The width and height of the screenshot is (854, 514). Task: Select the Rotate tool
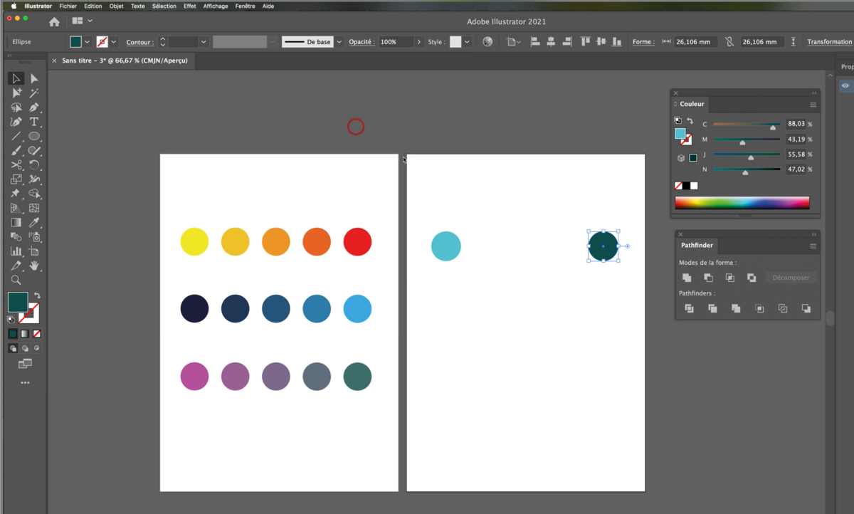(x=34, y=165)
